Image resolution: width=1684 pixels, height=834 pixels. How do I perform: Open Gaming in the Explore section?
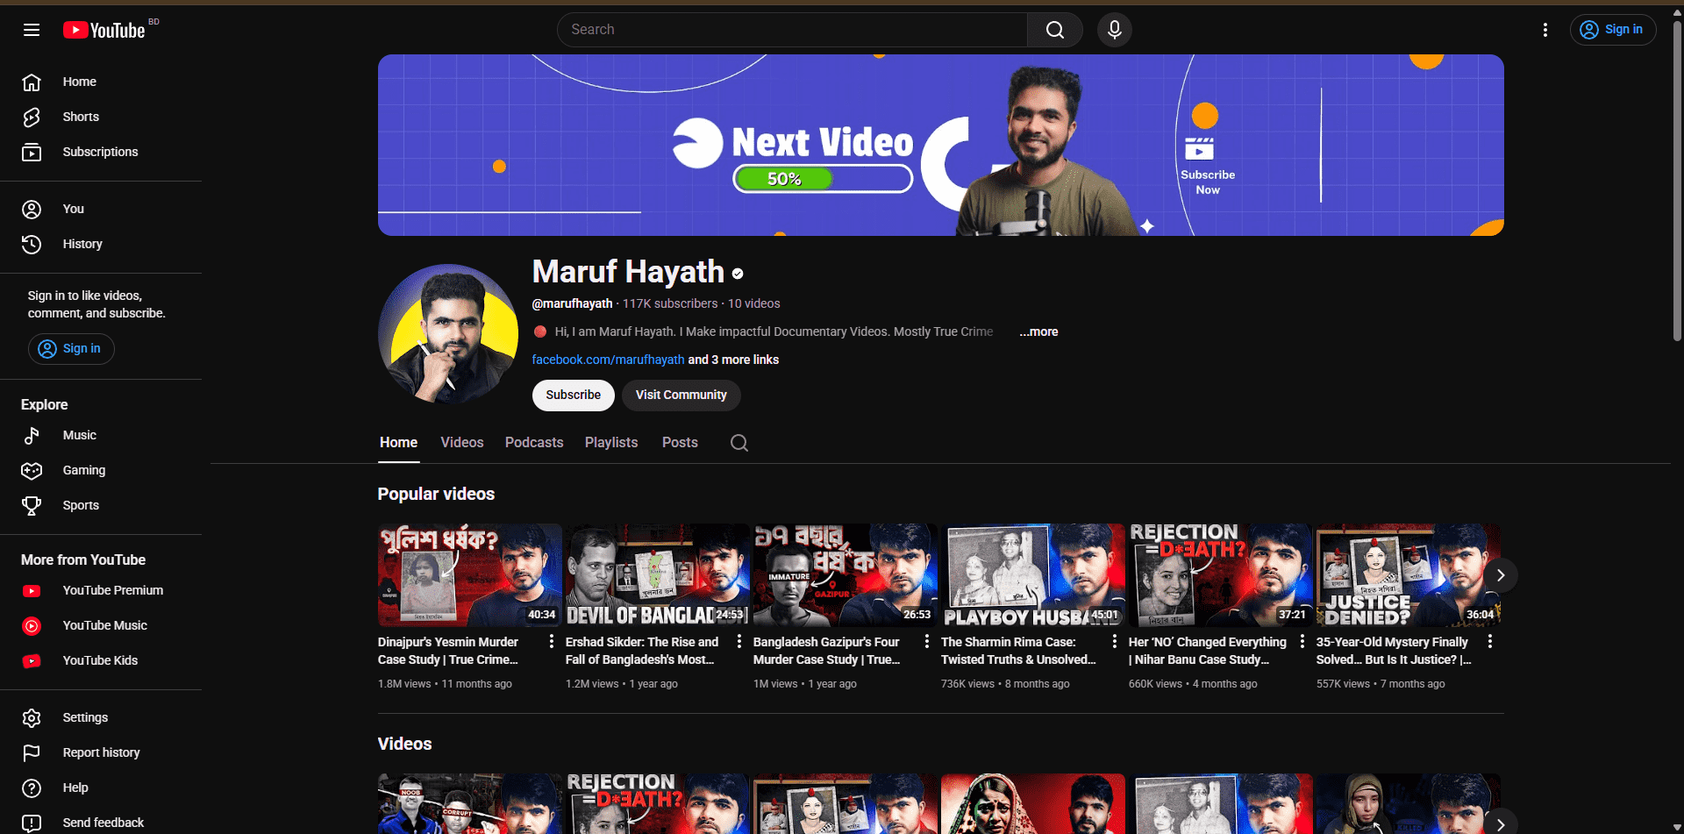(x=82, y=470)
